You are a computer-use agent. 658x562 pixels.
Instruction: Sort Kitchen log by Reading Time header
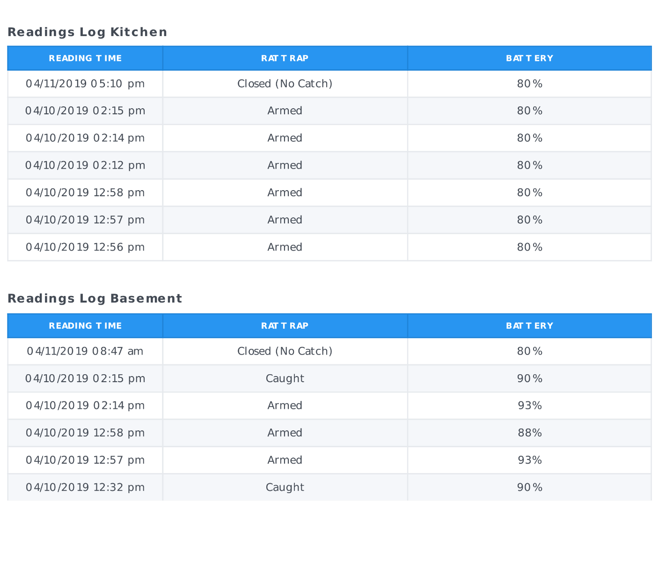click(85, 59)
